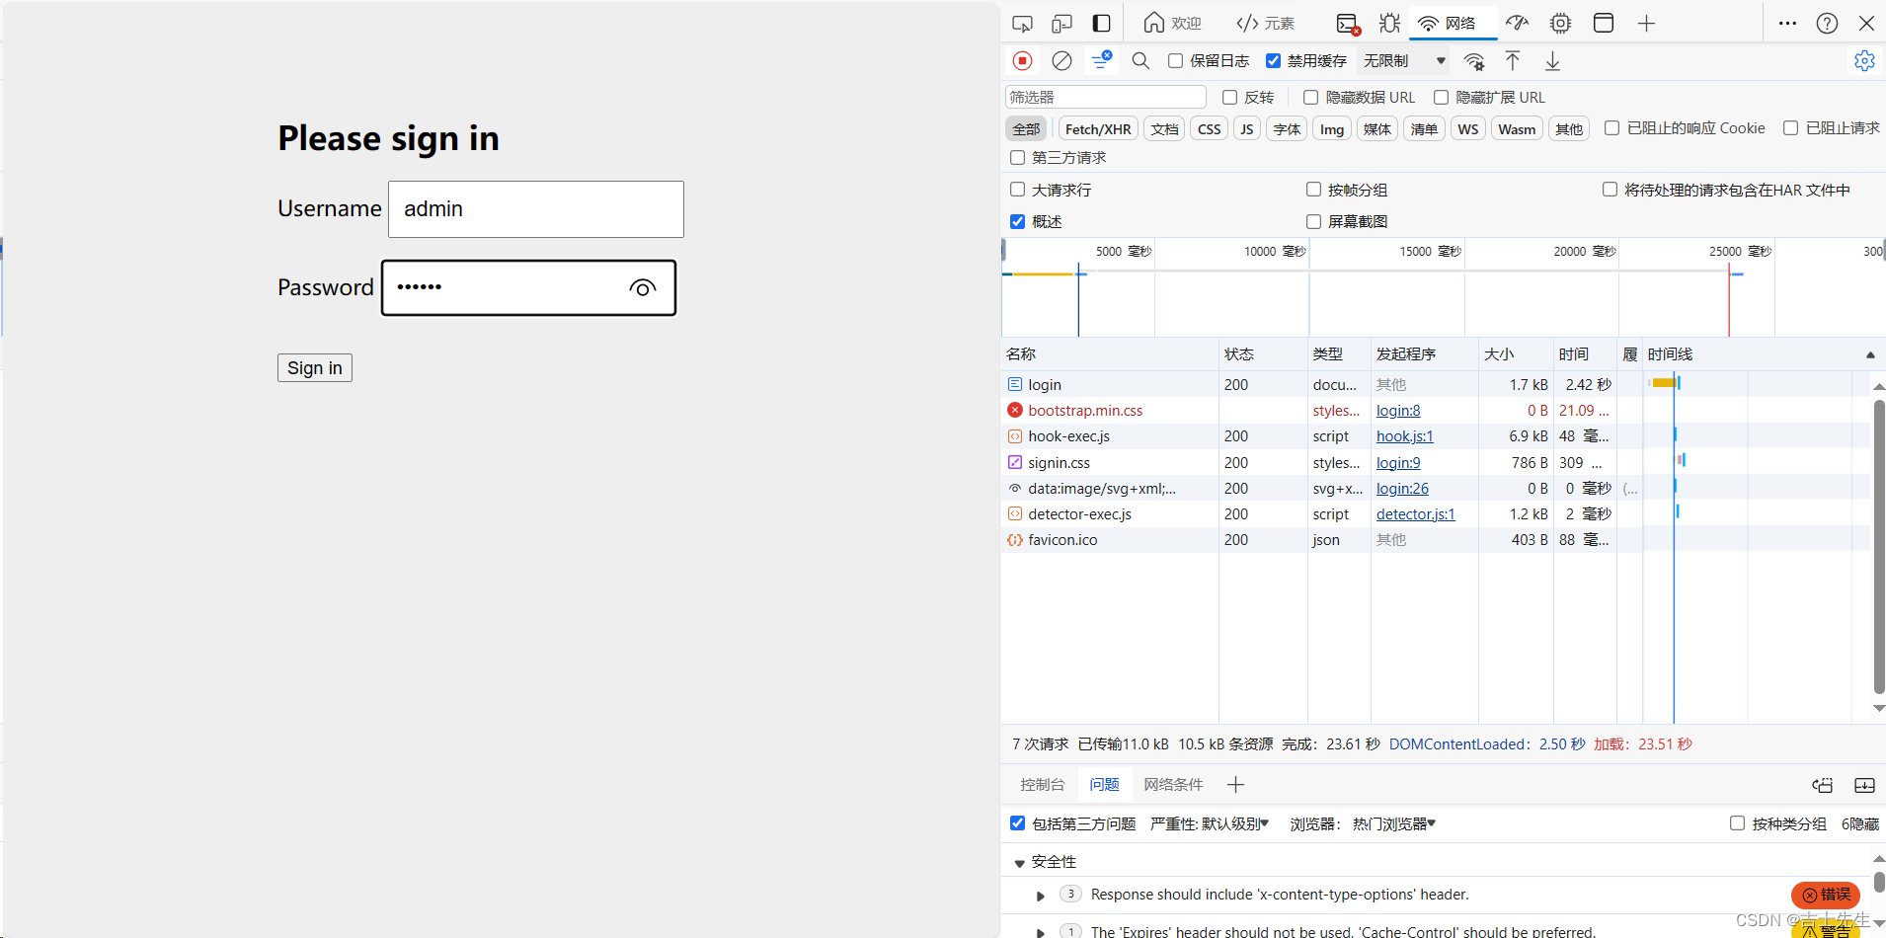Clear the network log
This screenshot has width=1886, height=938.
click(x=1061, y=61)
